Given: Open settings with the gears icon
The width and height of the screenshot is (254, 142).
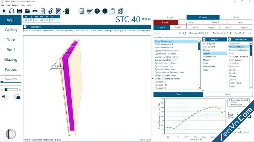Looking at the screenshot, I should (x=50, y=11).
